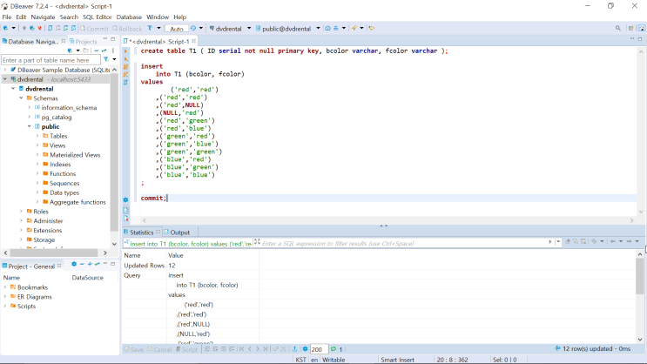This screenshot has width=647, height=364.
Task: Select the ER Diagrams project item
Action: point(35,297)
